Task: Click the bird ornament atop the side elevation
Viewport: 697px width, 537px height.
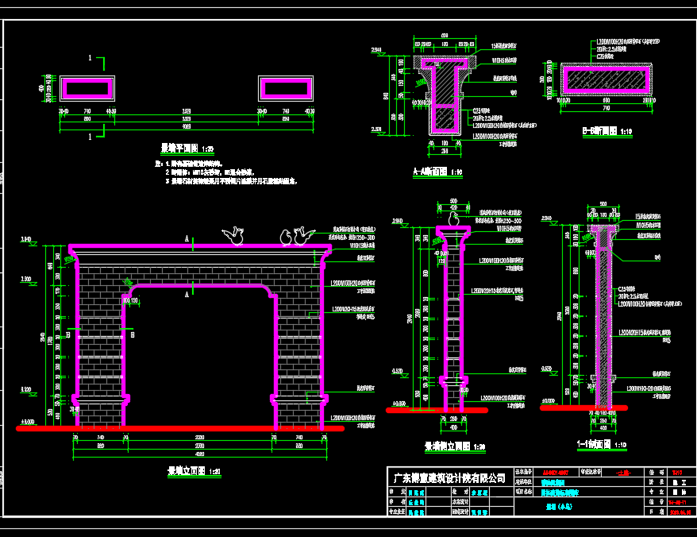Action: pos(454,219)
